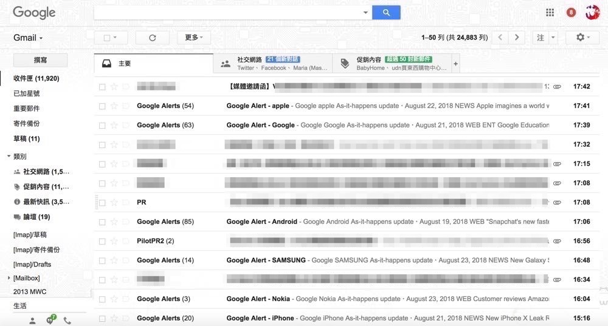Click inside the mail search field
Image resolution: width=608 pixels, height=326 pixels.
(x=228, y=12)
